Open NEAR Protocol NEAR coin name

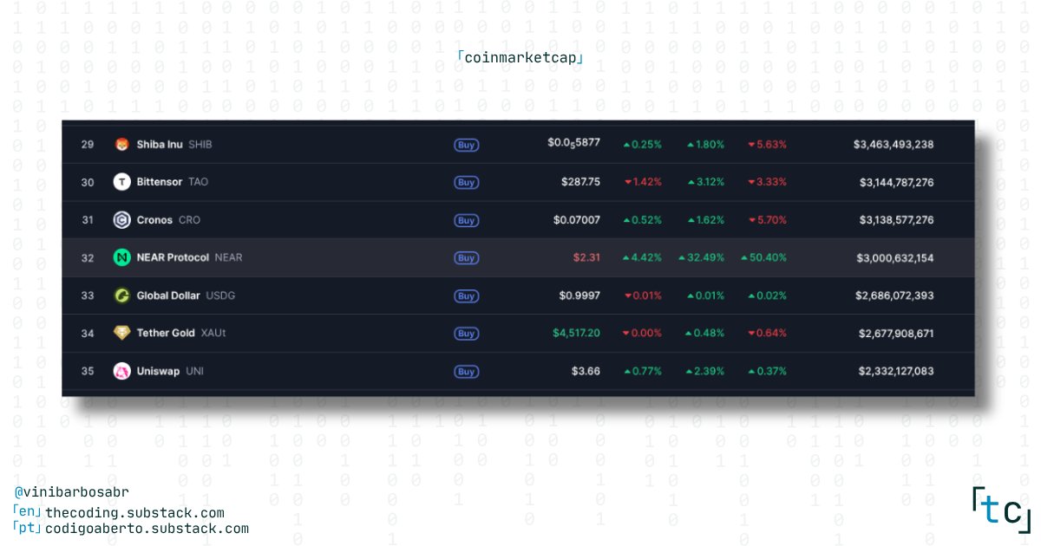189,257
